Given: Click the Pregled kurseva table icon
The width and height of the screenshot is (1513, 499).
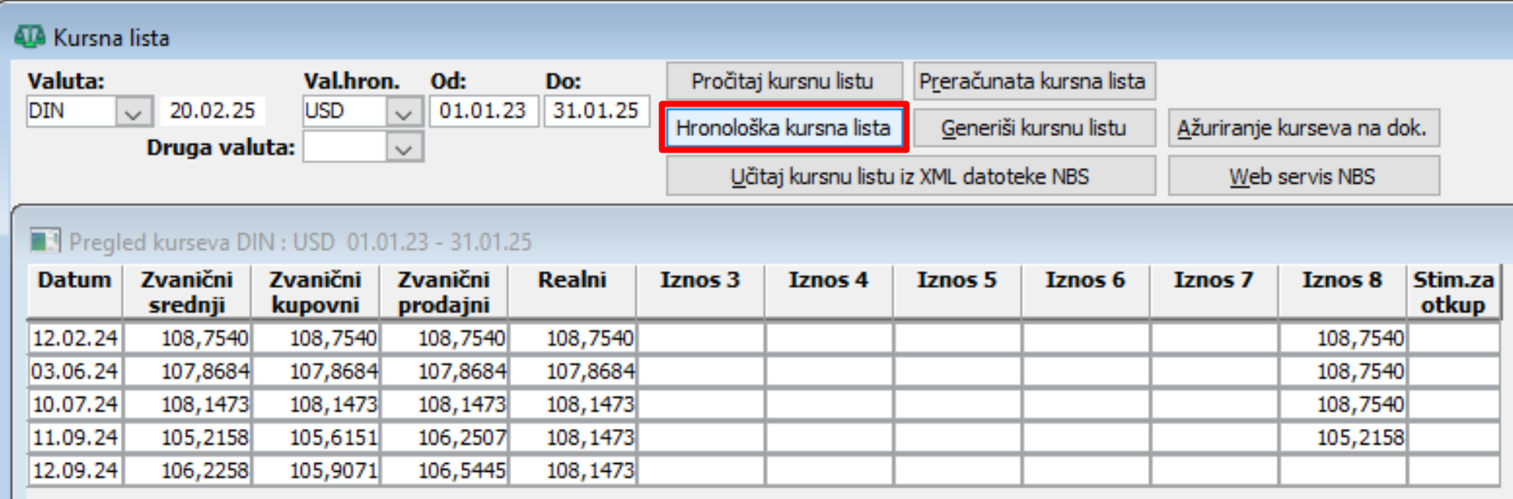Looking at the screenshot, I should (44, 241).
